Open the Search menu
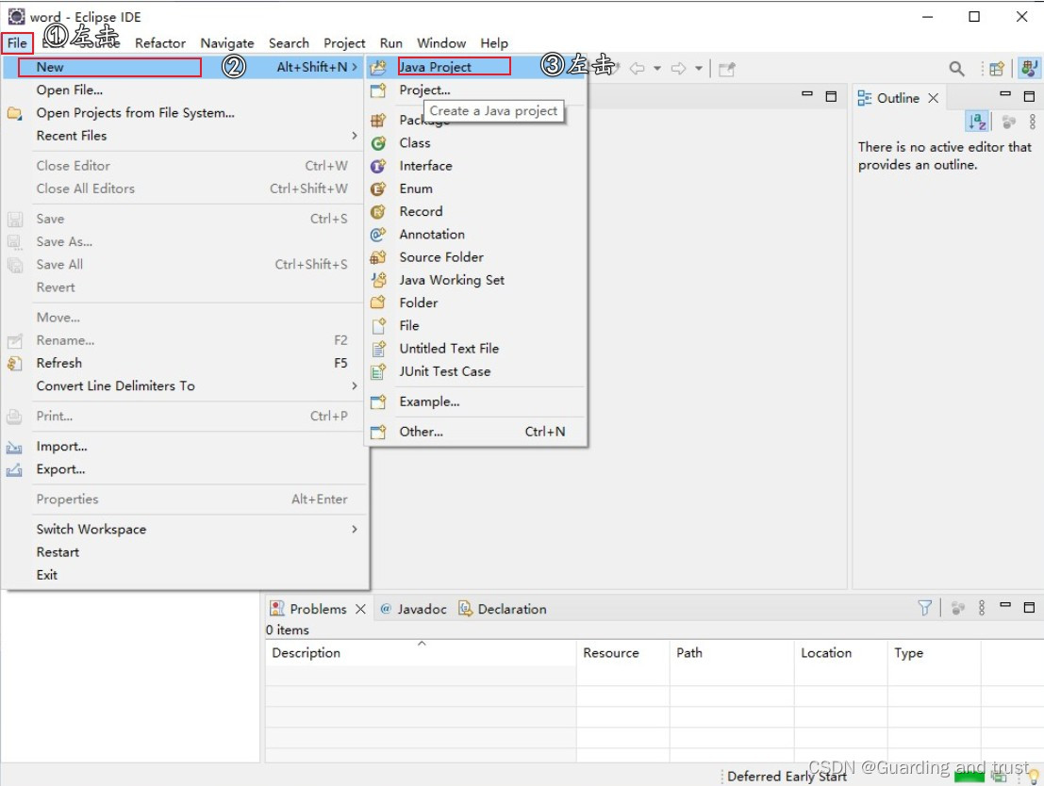Screen dimensions: 1044x786 pyautogui.click(x=289, y=43)
